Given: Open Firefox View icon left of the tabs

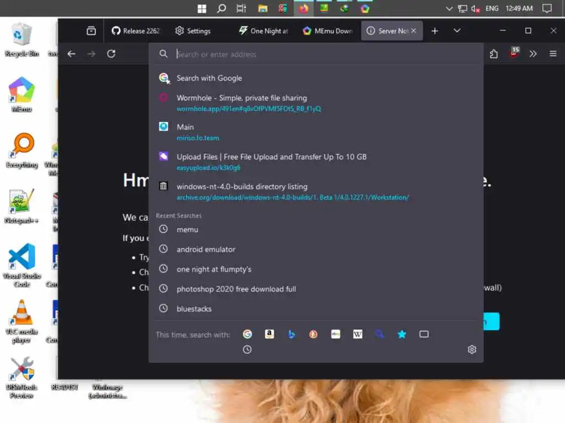Looking at the screenshot, I should tap(91, 31).
